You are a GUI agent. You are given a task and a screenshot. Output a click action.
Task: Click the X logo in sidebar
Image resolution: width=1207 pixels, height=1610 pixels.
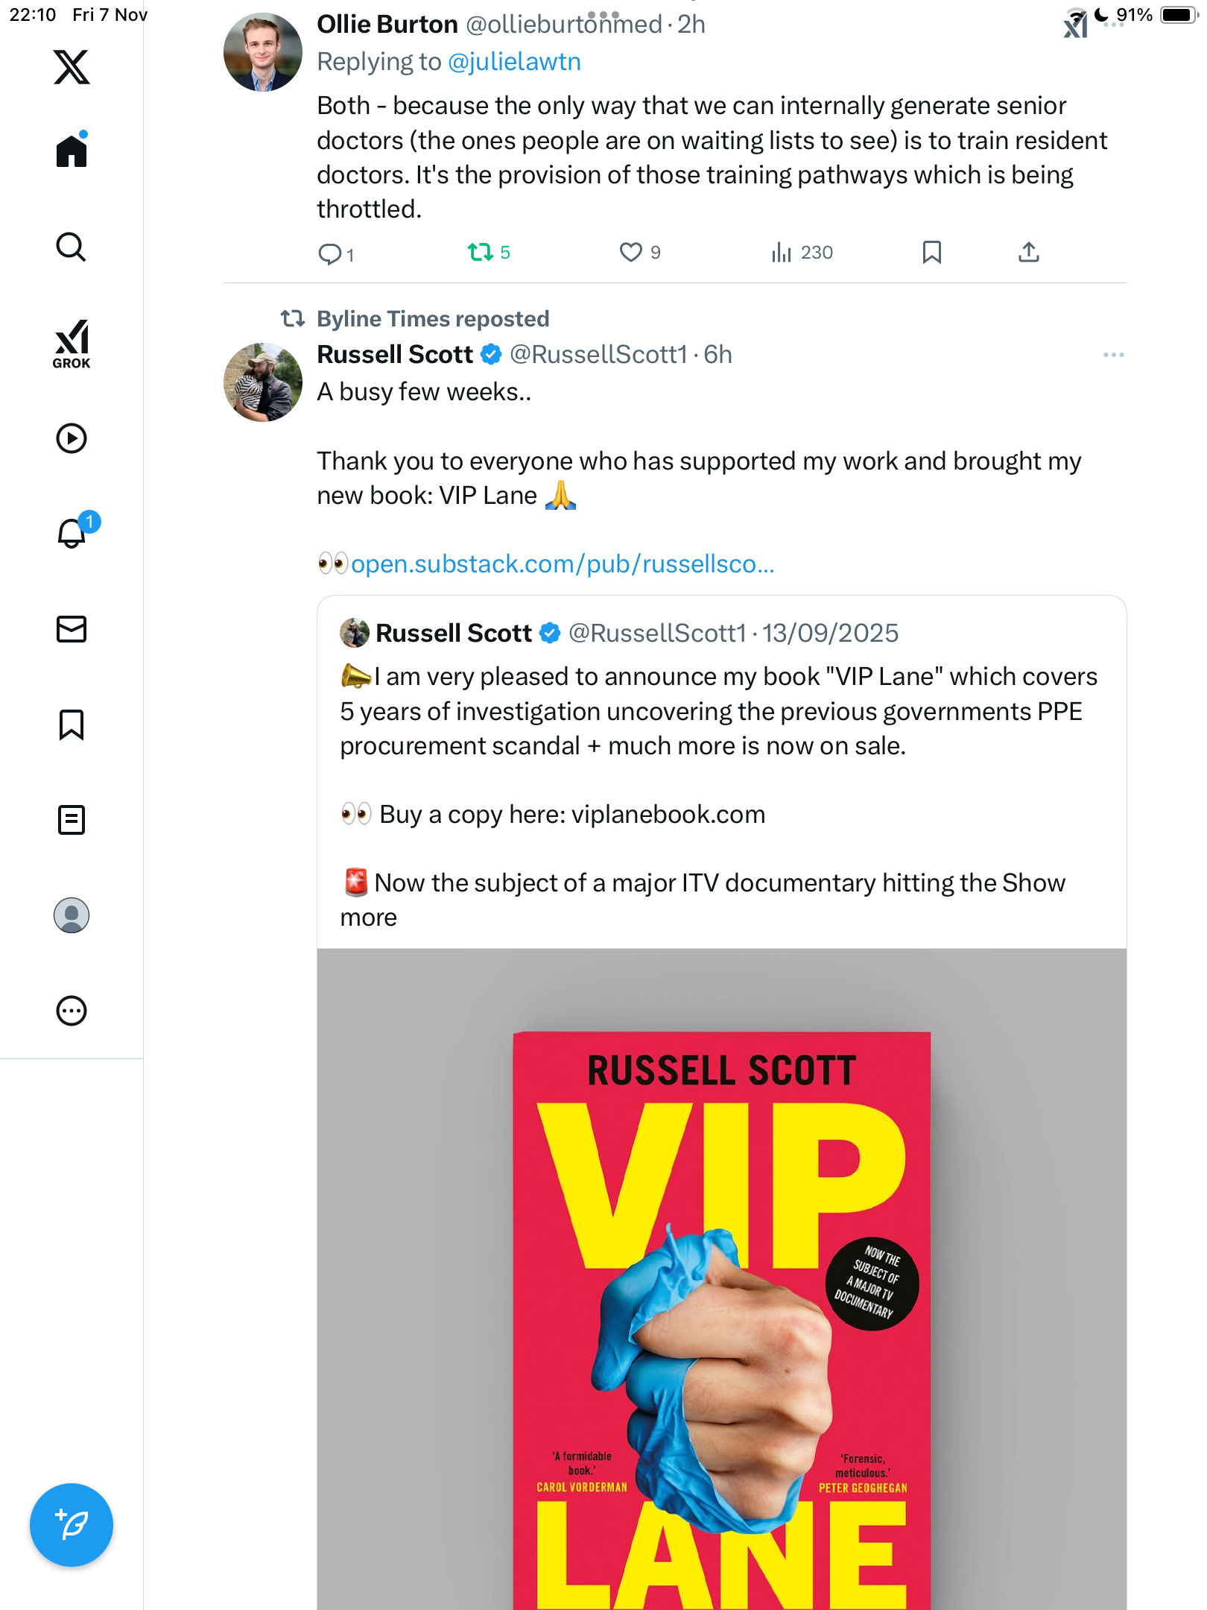tap(72, 67)
